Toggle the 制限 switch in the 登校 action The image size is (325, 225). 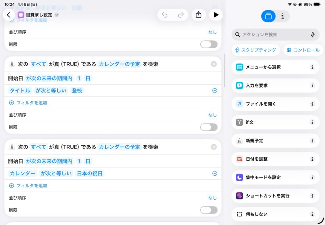point(209,127)
